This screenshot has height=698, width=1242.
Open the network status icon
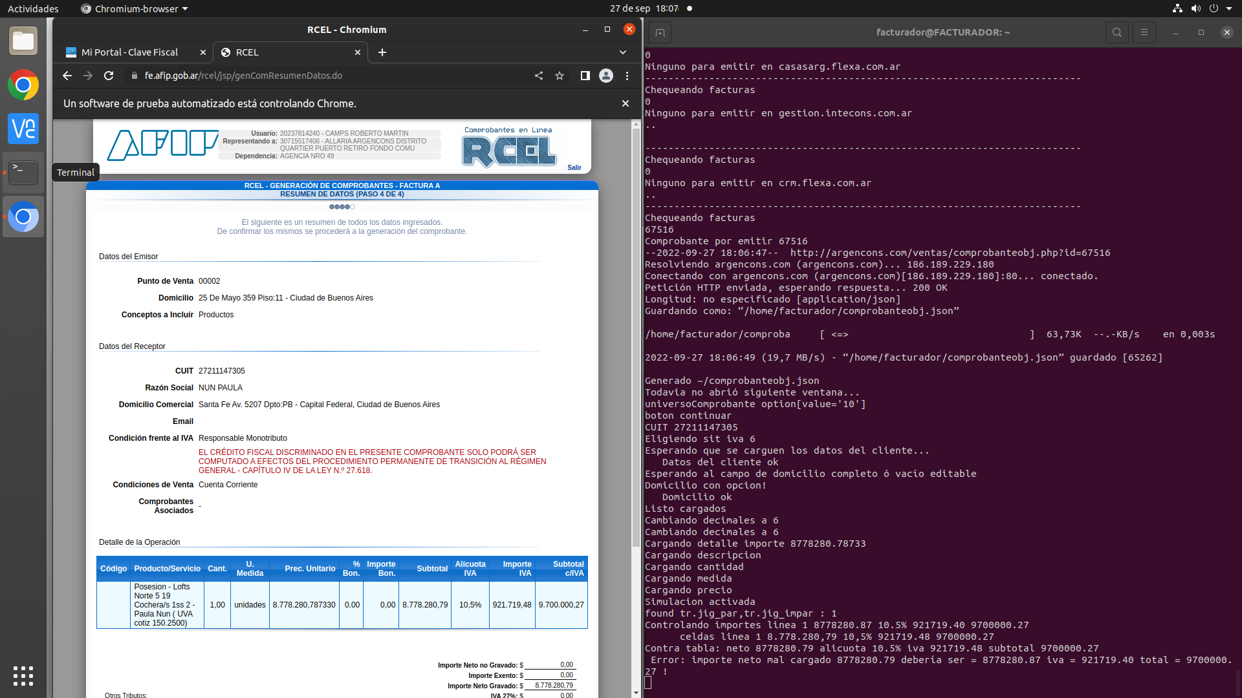[x=1177, y=8]
